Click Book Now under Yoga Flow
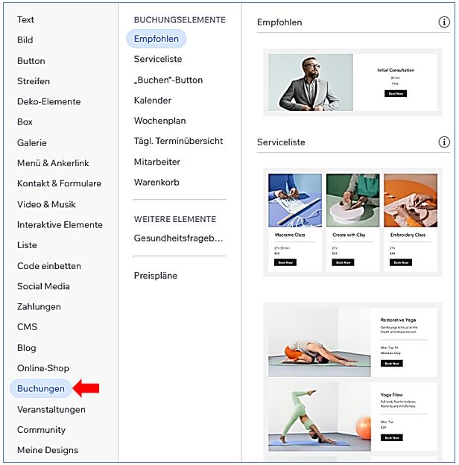This screenshot has height=465, width=459. [392, 437]
